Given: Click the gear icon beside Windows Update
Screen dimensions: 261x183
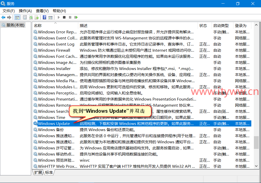Looking at the screenshot, I should (x=35, y=123).
